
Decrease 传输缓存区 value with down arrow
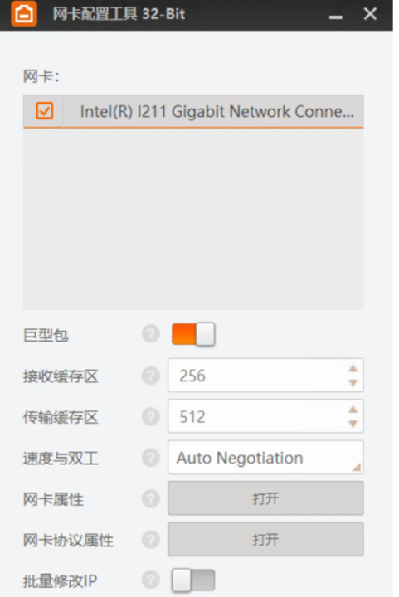353,424
